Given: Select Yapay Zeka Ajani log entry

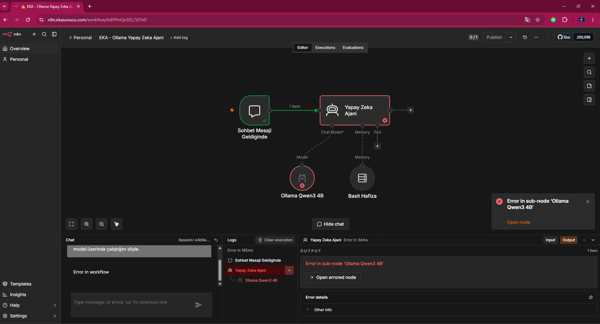Looking at the screenshot, I should click(255, 270).
